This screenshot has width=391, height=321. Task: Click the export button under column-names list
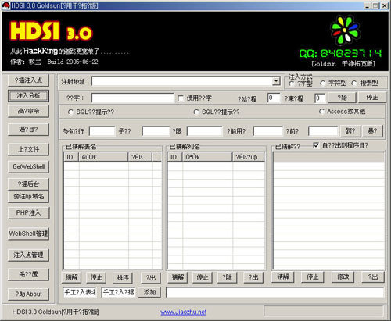[253, 277]
